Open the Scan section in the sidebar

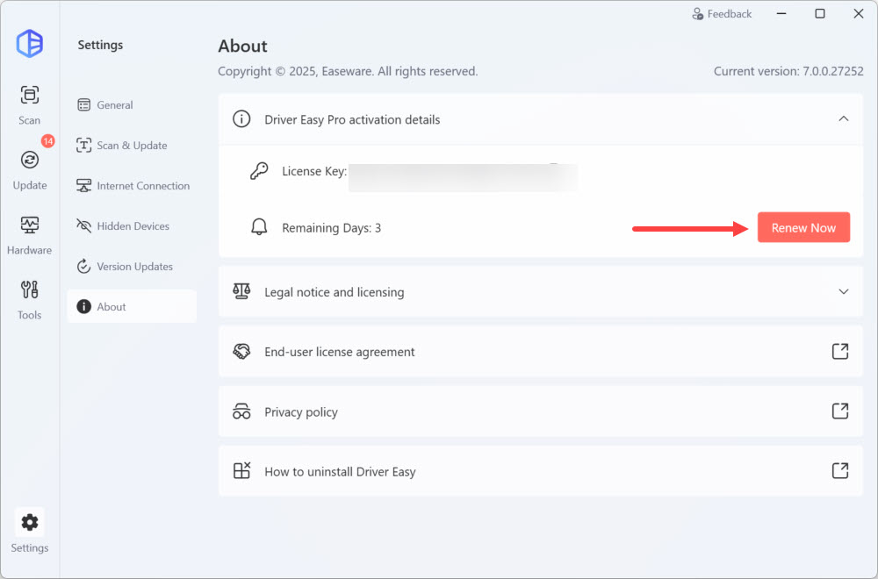pos(30,104)
